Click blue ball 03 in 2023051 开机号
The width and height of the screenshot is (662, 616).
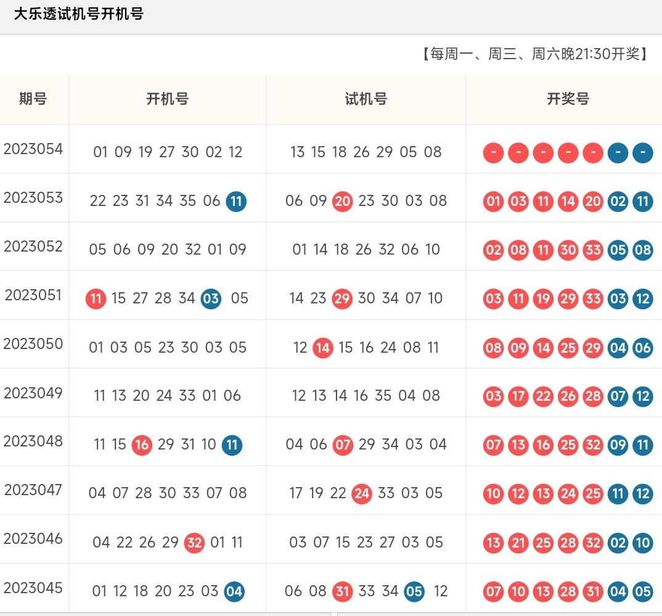211,298
